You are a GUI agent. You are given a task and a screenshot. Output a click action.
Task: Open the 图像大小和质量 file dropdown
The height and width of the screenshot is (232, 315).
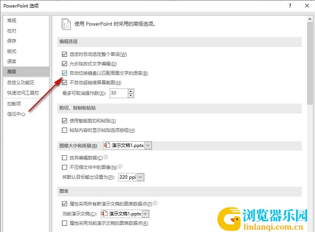[x=148, y=145]
